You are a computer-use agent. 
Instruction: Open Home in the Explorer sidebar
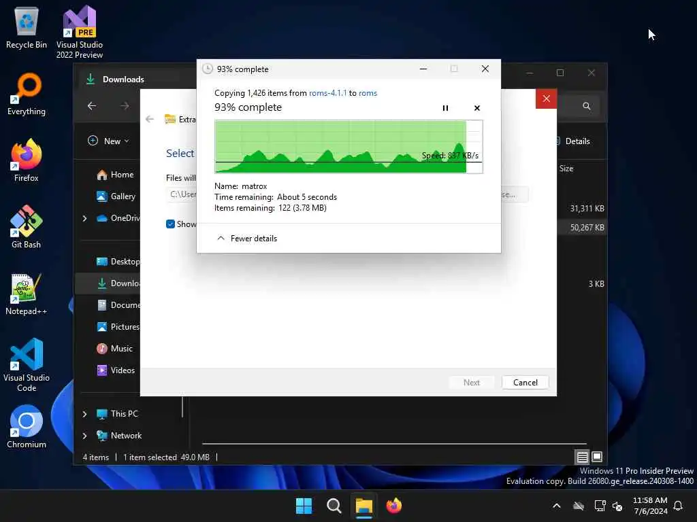(115, 175)
